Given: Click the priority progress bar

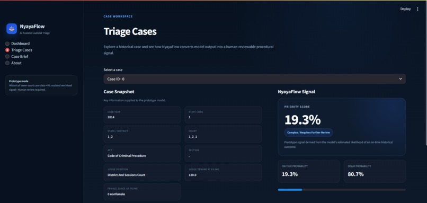Looking at the screenshot, I should pos(342,190).
